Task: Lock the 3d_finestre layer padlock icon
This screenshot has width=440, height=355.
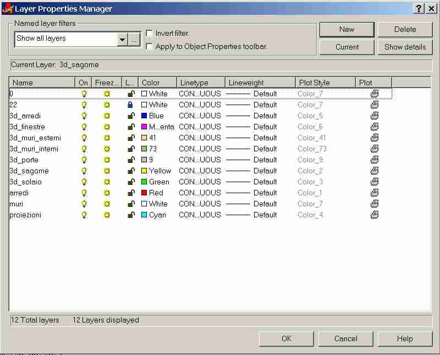Action: point(131,127)
